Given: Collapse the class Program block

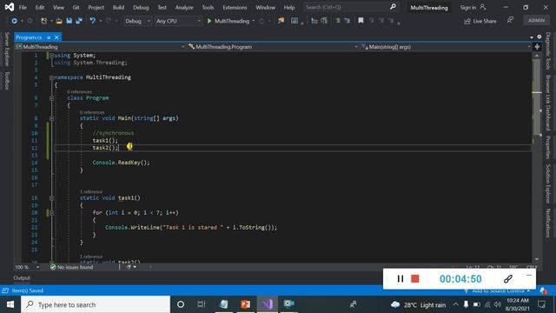Looking at the screenshot, I should tap(52, 98).
